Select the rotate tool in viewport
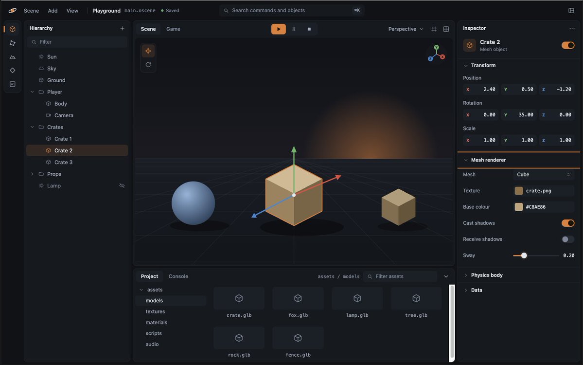 click(x=148, y=65)
